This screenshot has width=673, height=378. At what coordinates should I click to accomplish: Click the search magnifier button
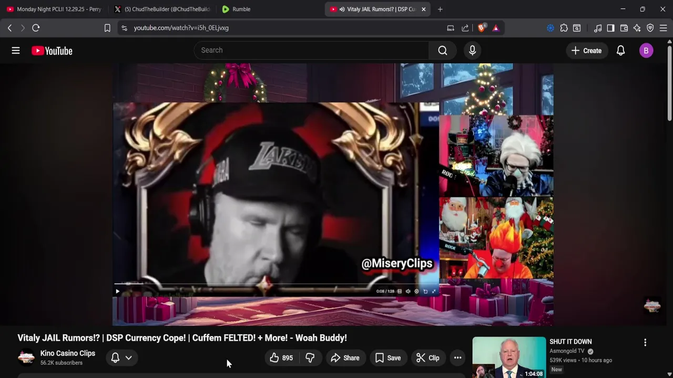[443, 50]
